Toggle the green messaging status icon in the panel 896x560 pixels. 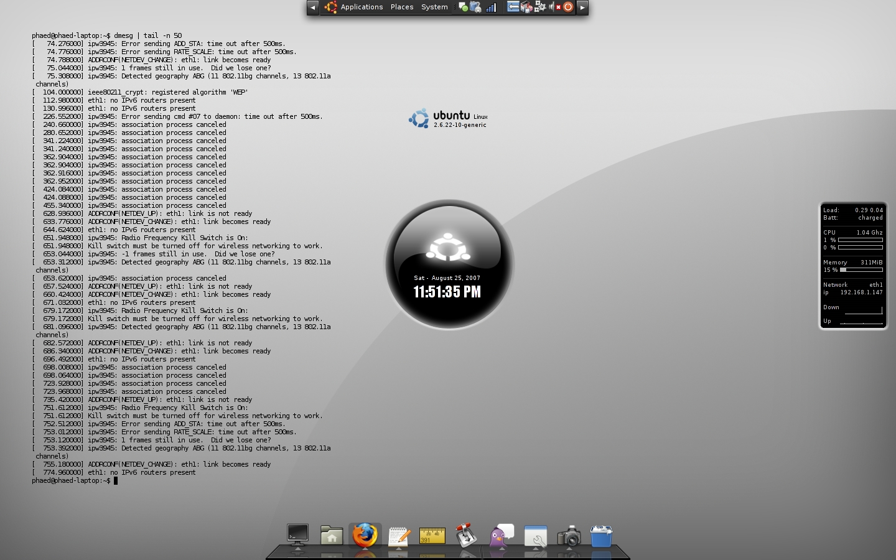pos(463,7)
